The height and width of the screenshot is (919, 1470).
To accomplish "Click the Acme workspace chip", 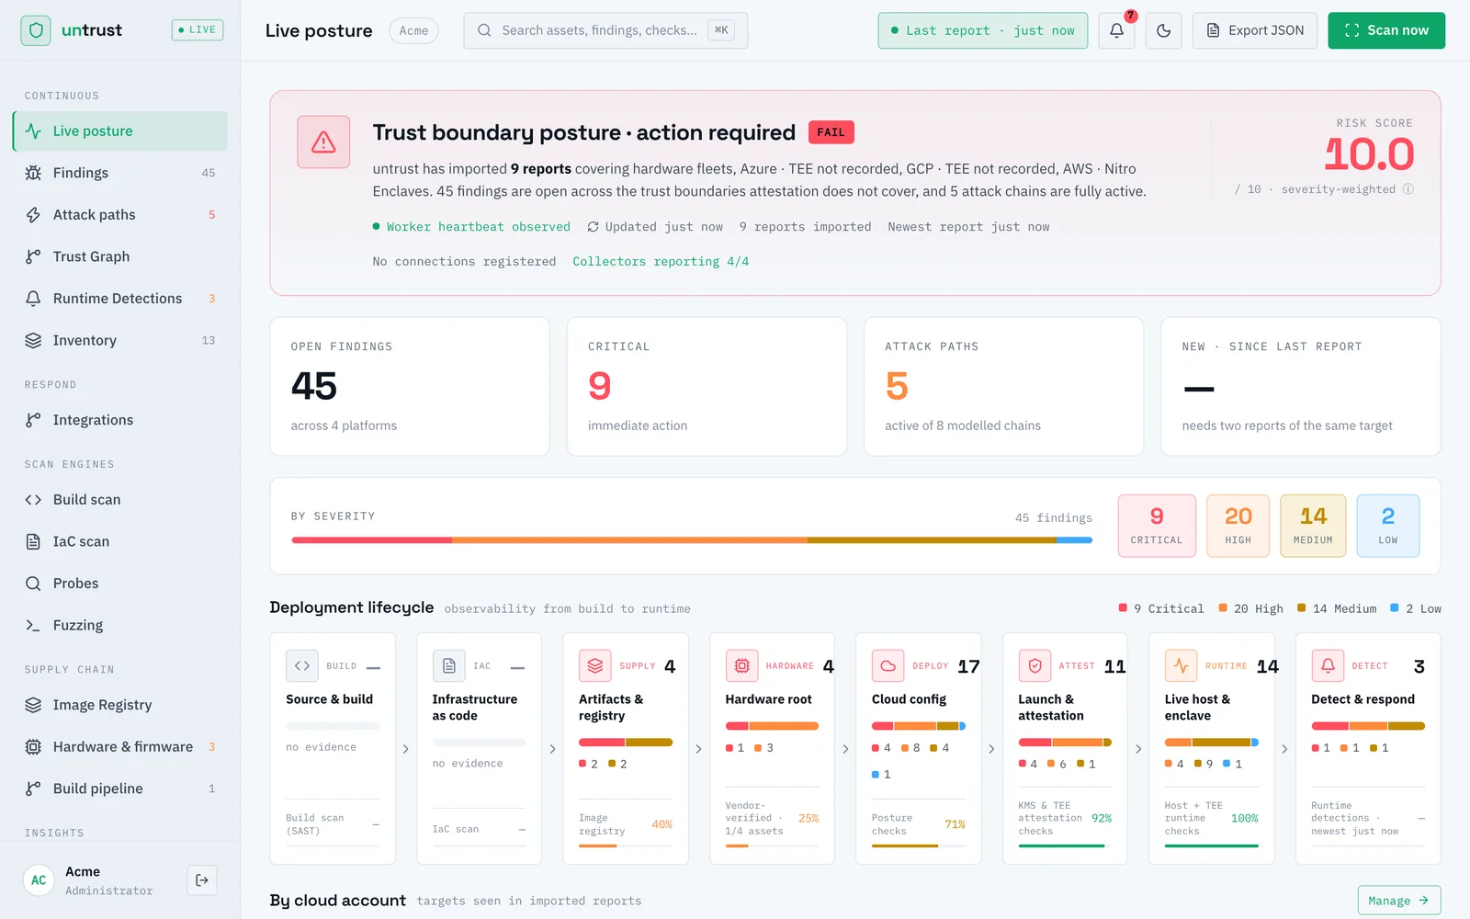I will point(413,30).
